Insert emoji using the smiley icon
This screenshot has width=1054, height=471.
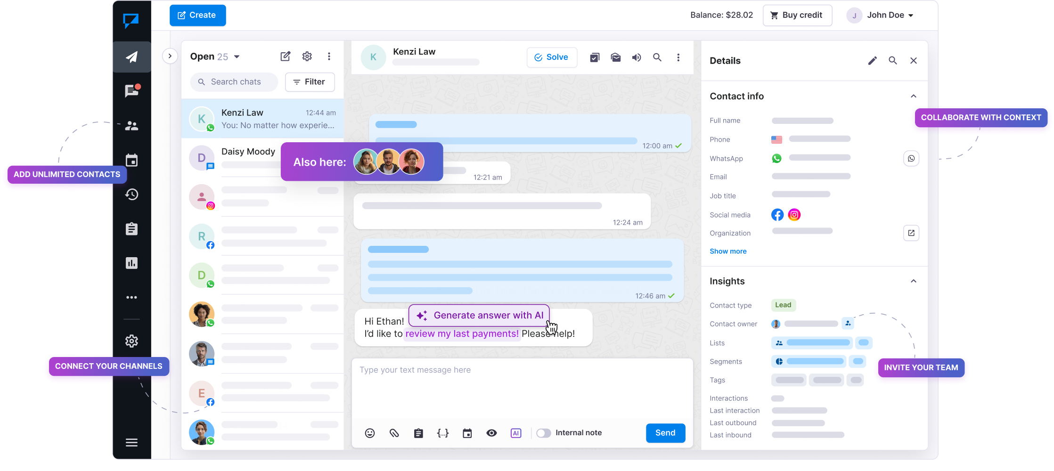[x=370, y=433]
